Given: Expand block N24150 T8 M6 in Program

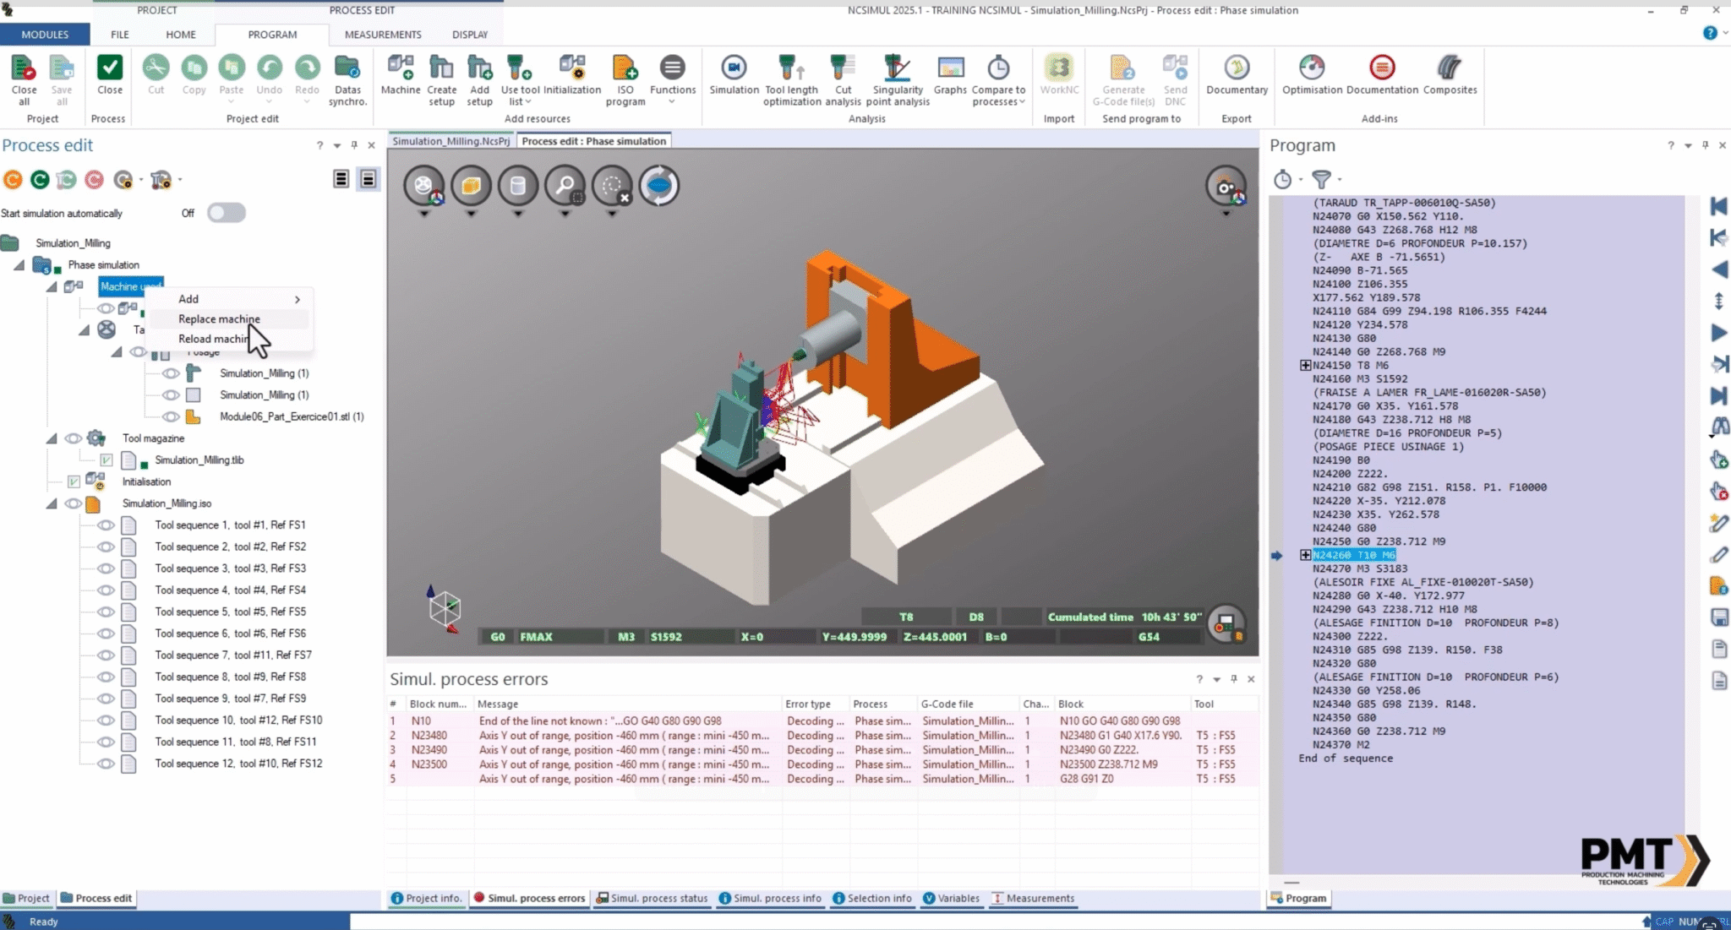Looking at the screenshot, I should tap(1304, 365).
